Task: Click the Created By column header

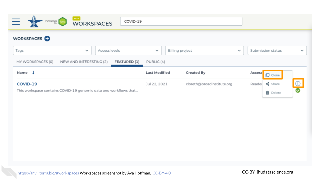Action: pyautogui.click(x=196, y=72)
